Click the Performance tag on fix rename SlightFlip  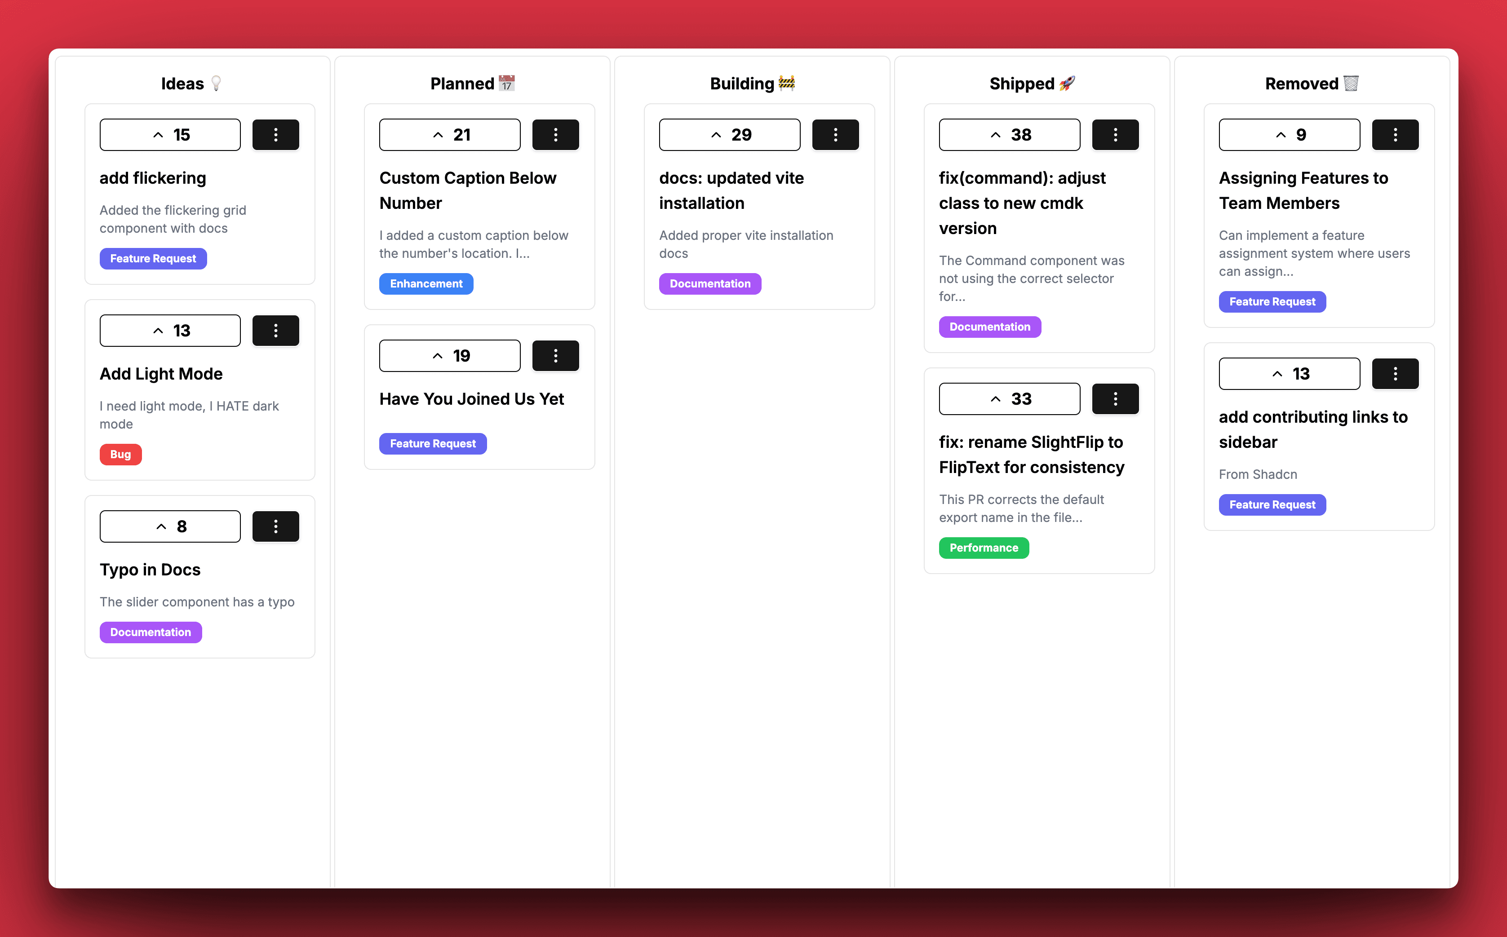[x=982, y=546]
